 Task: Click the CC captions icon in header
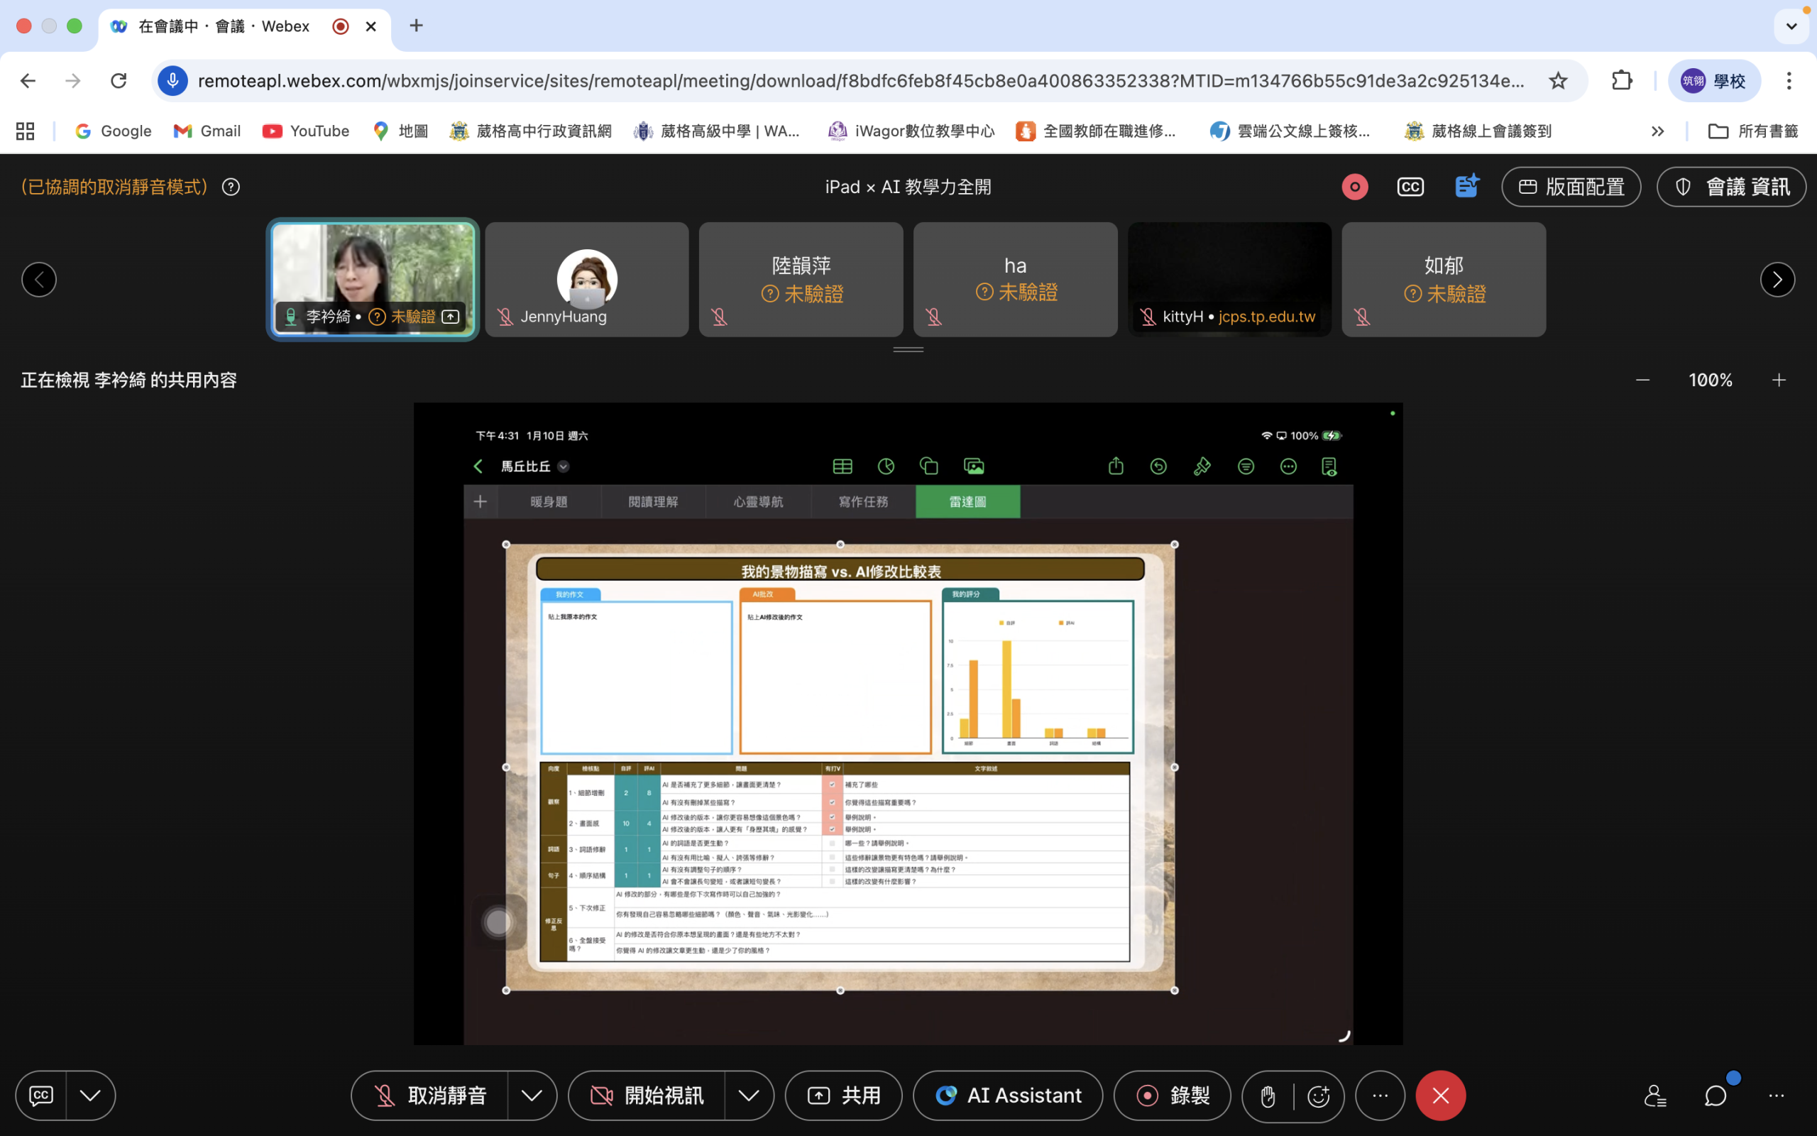coord(1410,186)
